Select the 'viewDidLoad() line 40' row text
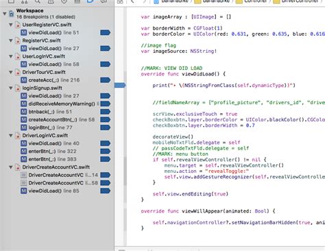 [x=54, y=143]
